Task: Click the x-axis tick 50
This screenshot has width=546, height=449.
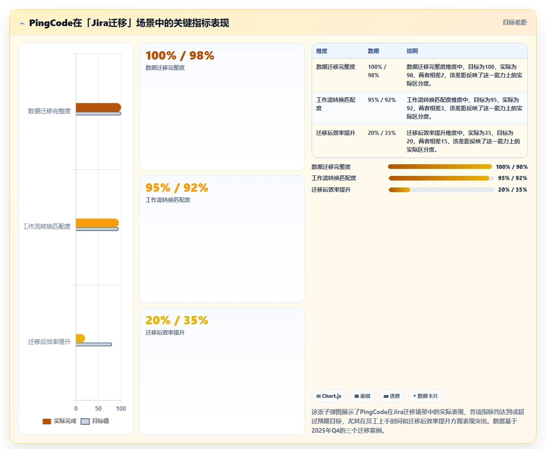Action: [99, 409]
